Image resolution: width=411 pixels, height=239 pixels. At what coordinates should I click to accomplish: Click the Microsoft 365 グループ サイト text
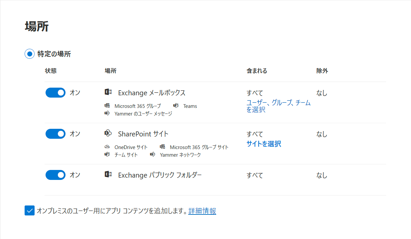coord(199,147)
